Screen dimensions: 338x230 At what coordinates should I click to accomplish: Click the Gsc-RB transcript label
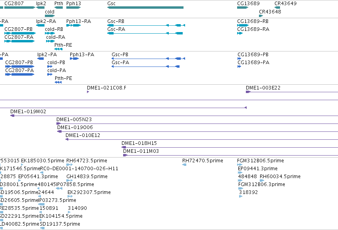116,21
